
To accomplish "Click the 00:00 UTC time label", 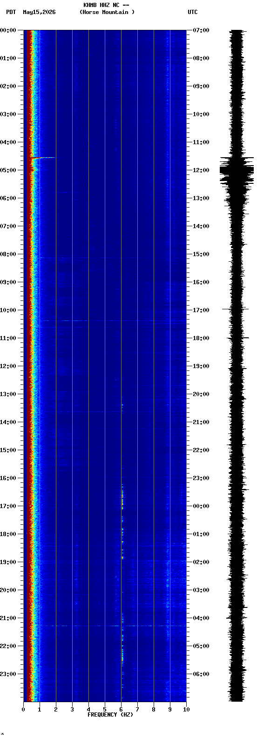I will tap(201, 506).
